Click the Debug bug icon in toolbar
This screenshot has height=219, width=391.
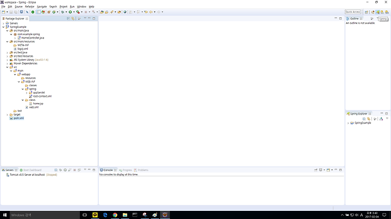point(62,12)
